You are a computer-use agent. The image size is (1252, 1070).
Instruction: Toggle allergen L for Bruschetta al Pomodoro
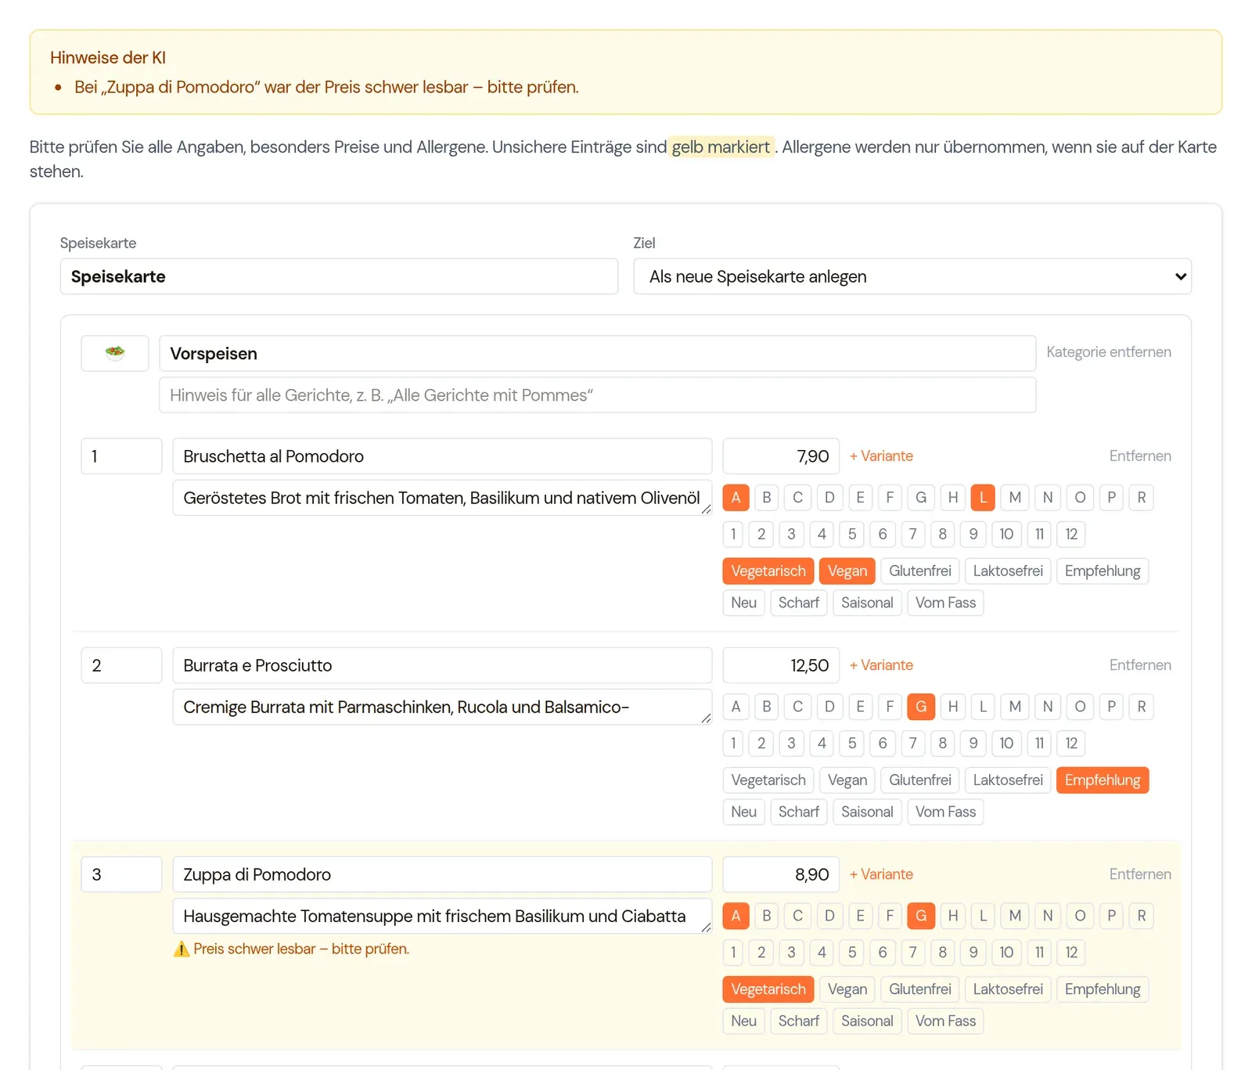coord(983,497)
